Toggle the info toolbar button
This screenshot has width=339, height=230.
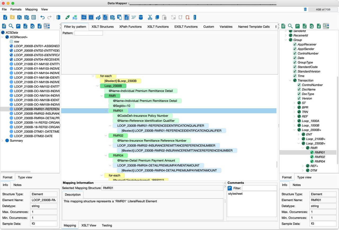[91, 17]
